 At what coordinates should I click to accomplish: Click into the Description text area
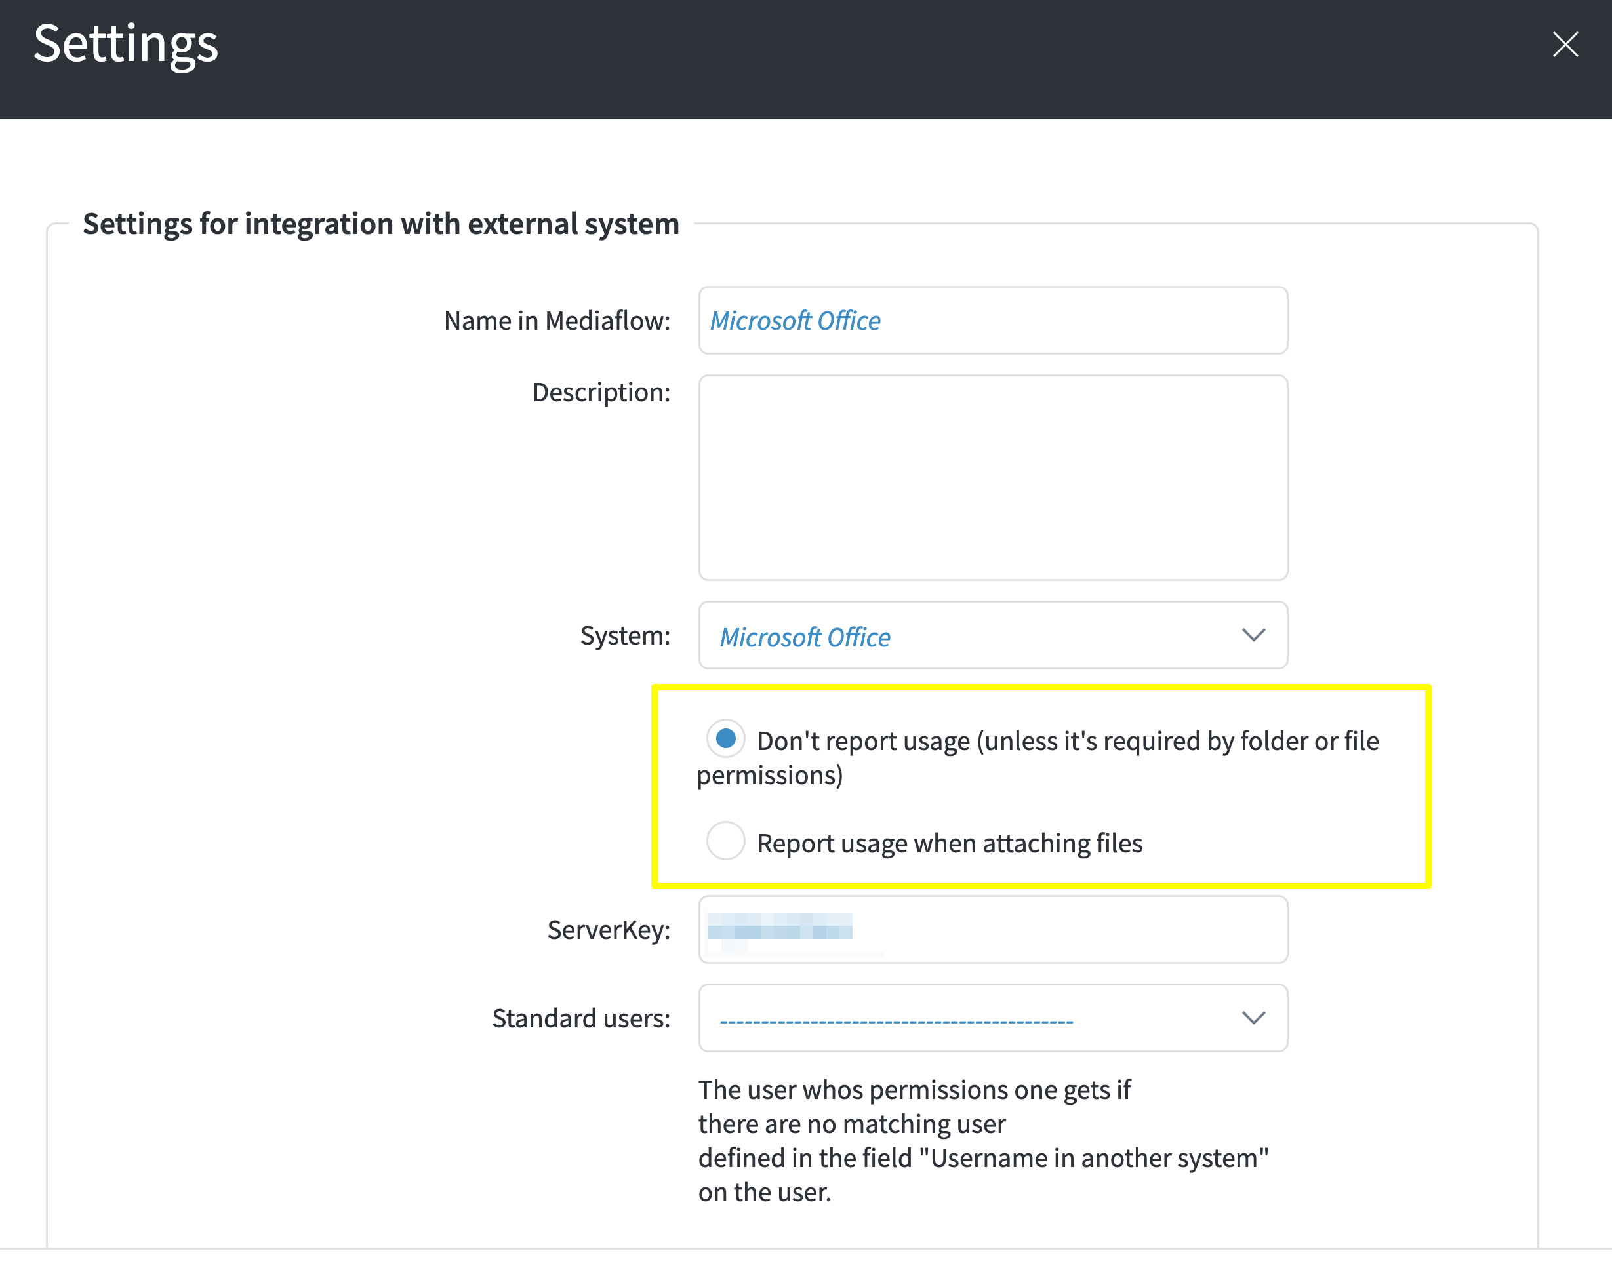tap(993, 477)
